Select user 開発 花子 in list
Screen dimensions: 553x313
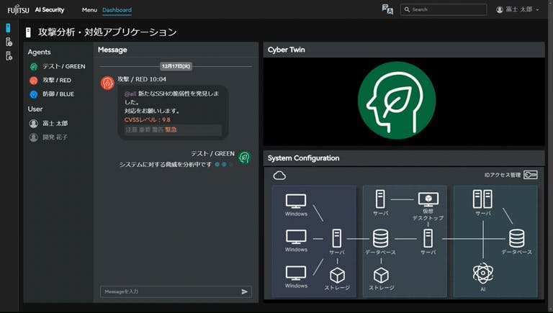[x=49, y=137]
